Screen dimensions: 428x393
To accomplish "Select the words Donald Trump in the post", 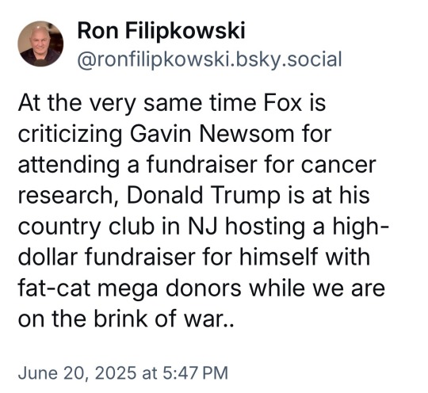I will [204, 195].
